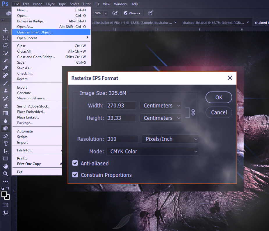Open the Resolution Pixels/Inch dropdown
The image size is (269, 231).
pyautogui.click(x=170, y=139)
